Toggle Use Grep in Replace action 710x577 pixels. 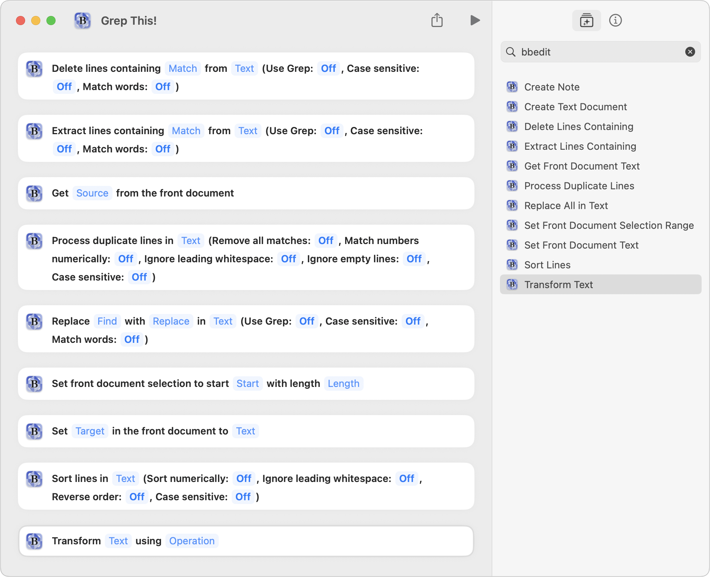(307, 321)
